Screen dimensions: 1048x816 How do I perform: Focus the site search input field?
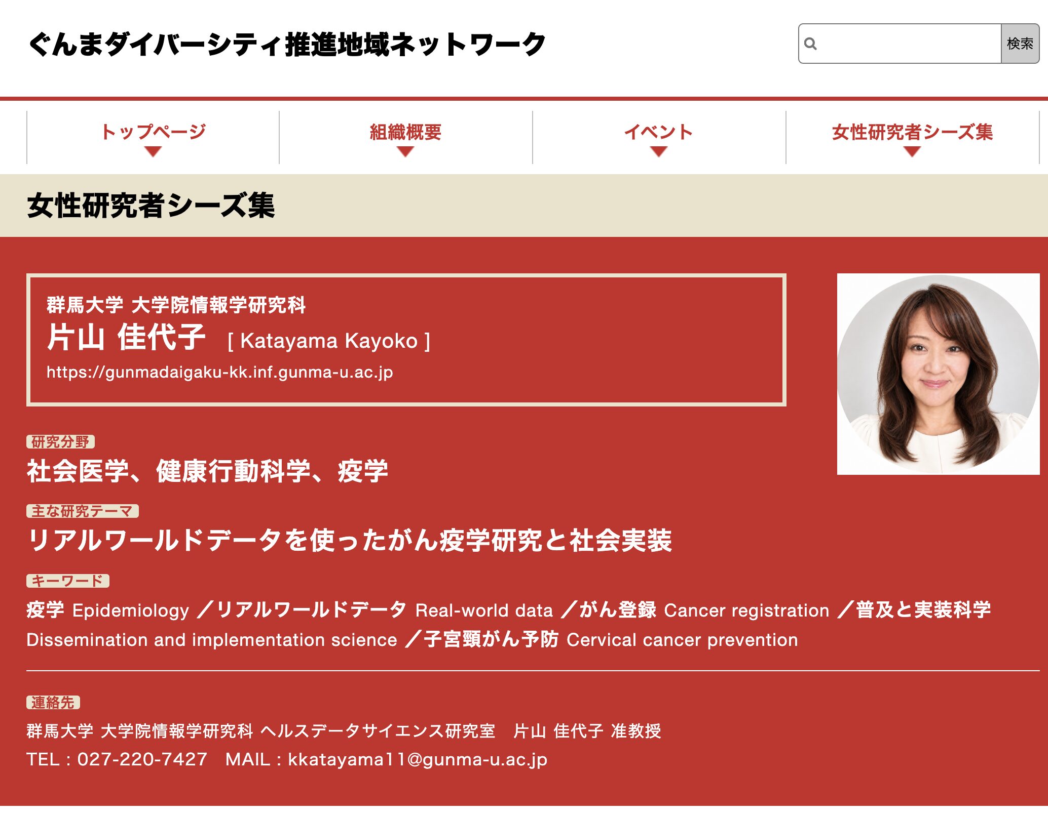[900, 44]
